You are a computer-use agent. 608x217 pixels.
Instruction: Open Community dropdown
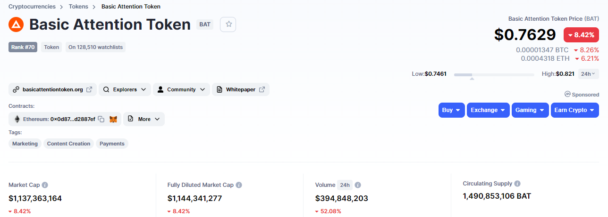click(182, 89)
